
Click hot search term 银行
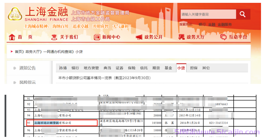(202, 24)
